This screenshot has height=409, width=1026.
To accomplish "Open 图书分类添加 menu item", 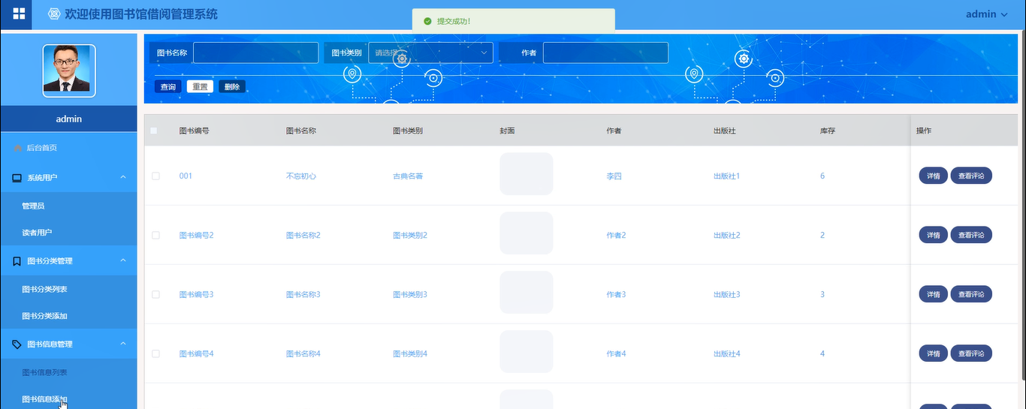I will click(69, 317).
